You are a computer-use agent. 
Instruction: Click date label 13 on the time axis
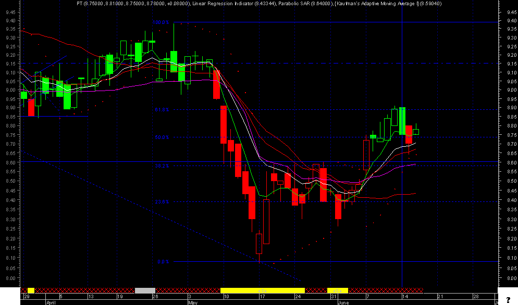point(91,297)
